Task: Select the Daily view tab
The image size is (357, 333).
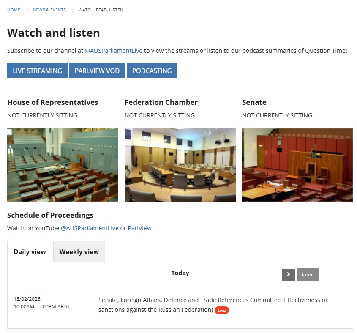Action: click(30, 252)
